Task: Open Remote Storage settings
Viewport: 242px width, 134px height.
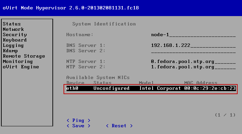Action: click(24, 56)
